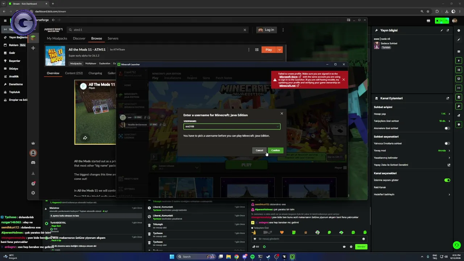This screenshot has width=464, height=261.
Task: Open Başarılar in Kick sidebar
Action: coord(14,61)
